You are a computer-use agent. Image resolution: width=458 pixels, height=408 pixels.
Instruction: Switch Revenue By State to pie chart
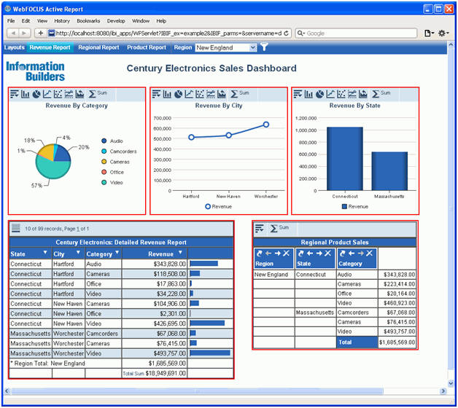(319, 94)
